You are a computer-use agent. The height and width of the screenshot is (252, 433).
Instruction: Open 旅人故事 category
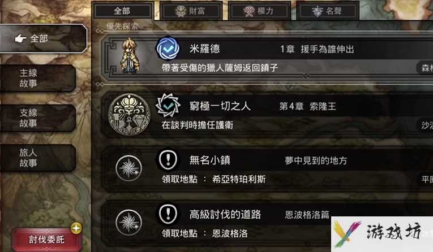pos(37,158)
